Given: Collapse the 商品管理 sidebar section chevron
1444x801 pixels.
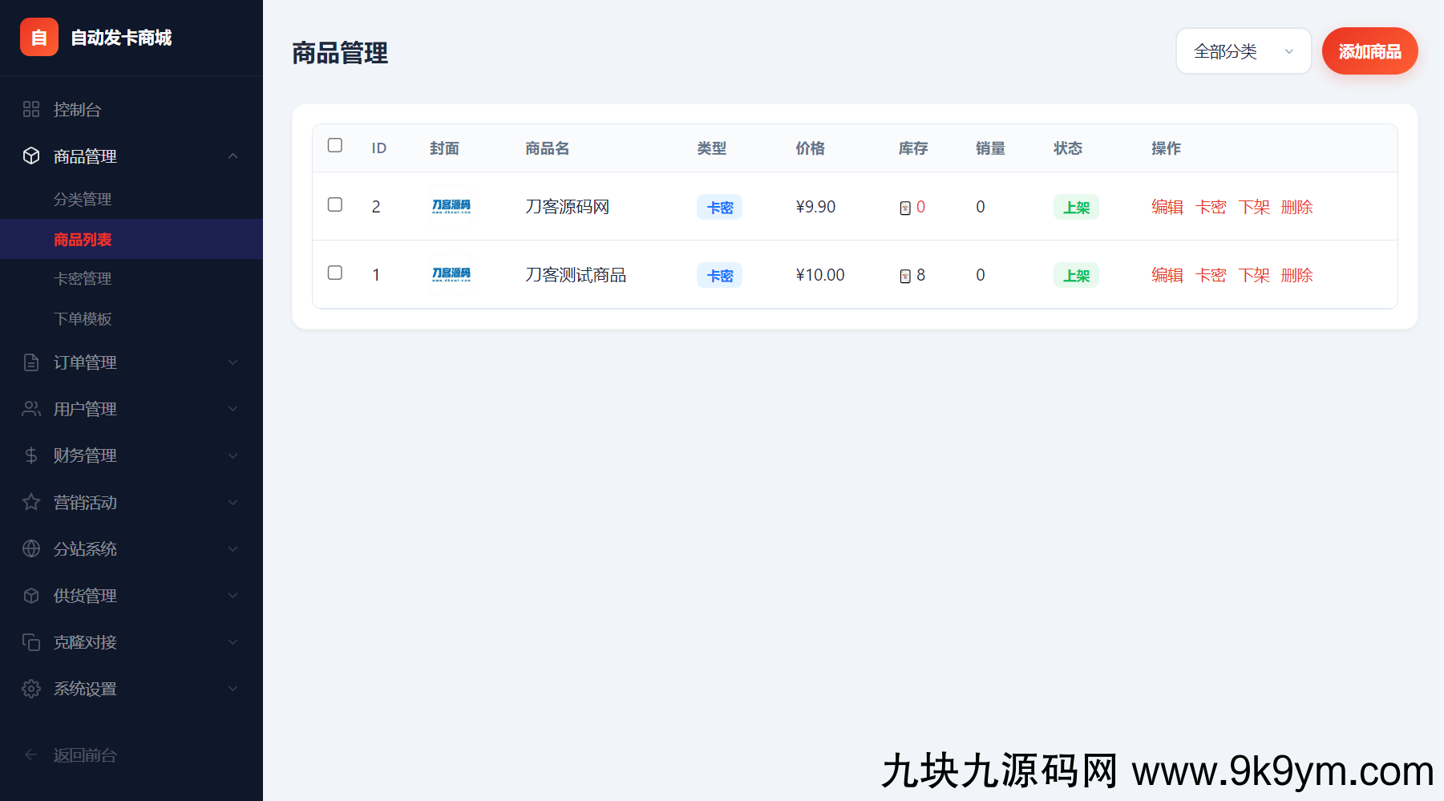Looking at the screenshot, I should pos(233,156).
